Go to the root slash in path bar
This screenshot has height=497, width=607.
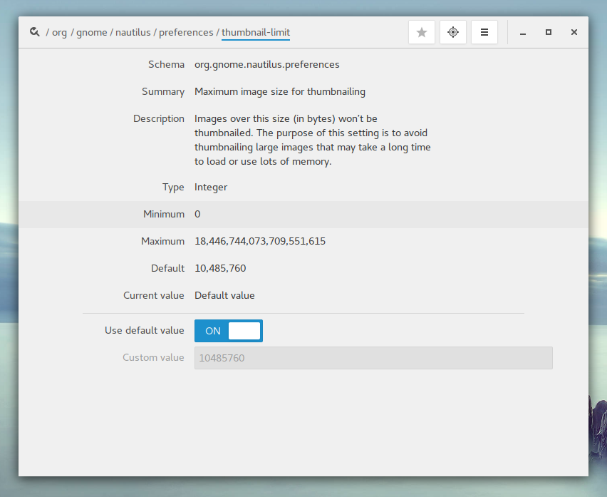coord(47,32)
